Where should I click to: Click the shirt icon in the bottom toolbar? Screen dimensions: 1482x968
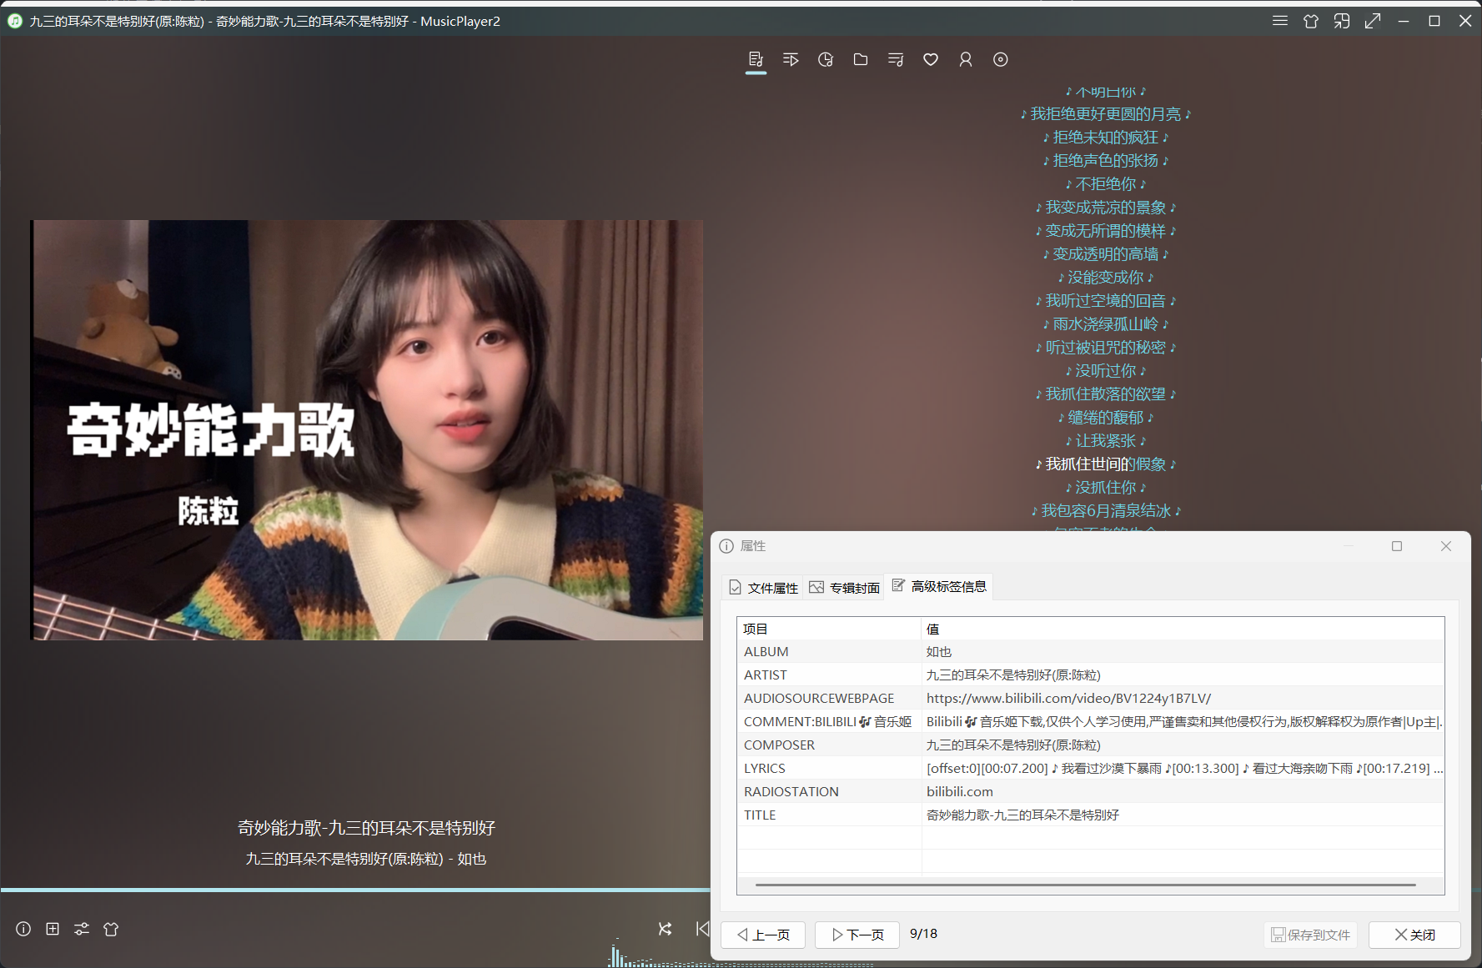coord(111,929)
